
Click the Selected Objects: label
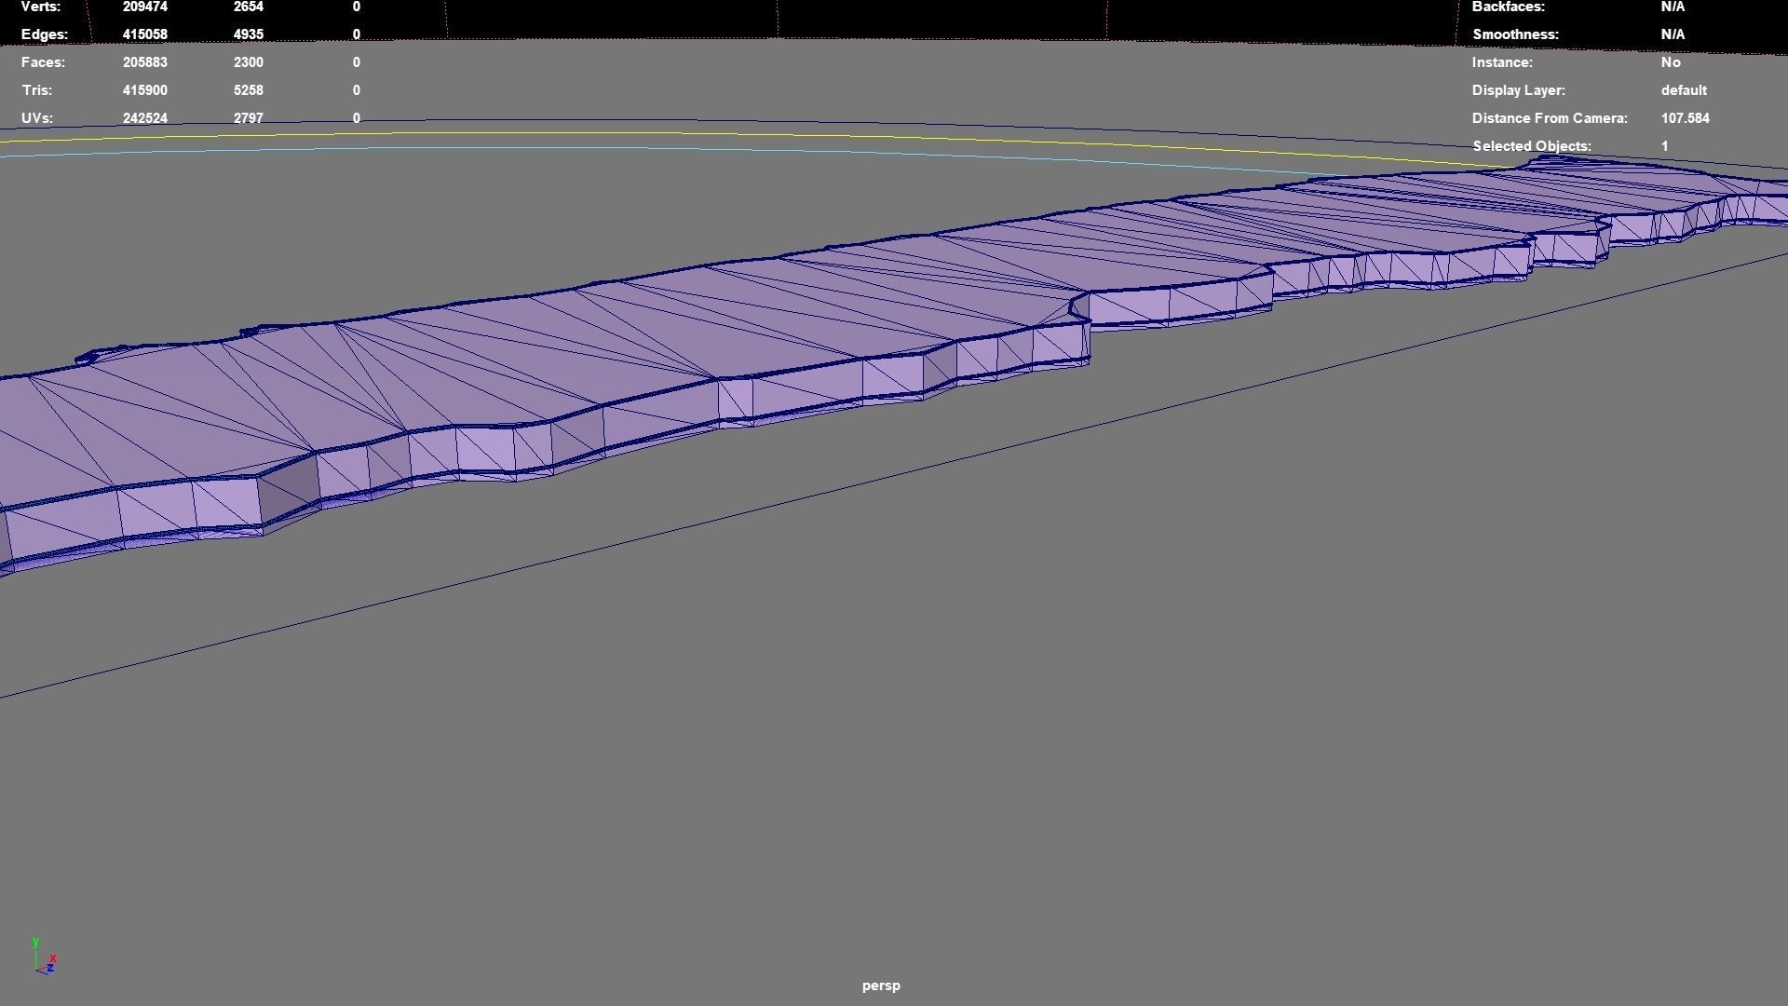(1532, 146)
